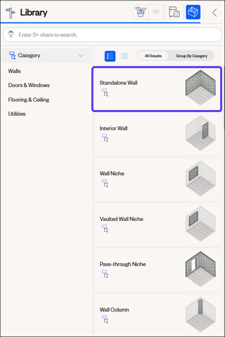This screenshot has width=225, height=337.
Task: Click category icon under Standalone Wall
Action: (105, 93)
